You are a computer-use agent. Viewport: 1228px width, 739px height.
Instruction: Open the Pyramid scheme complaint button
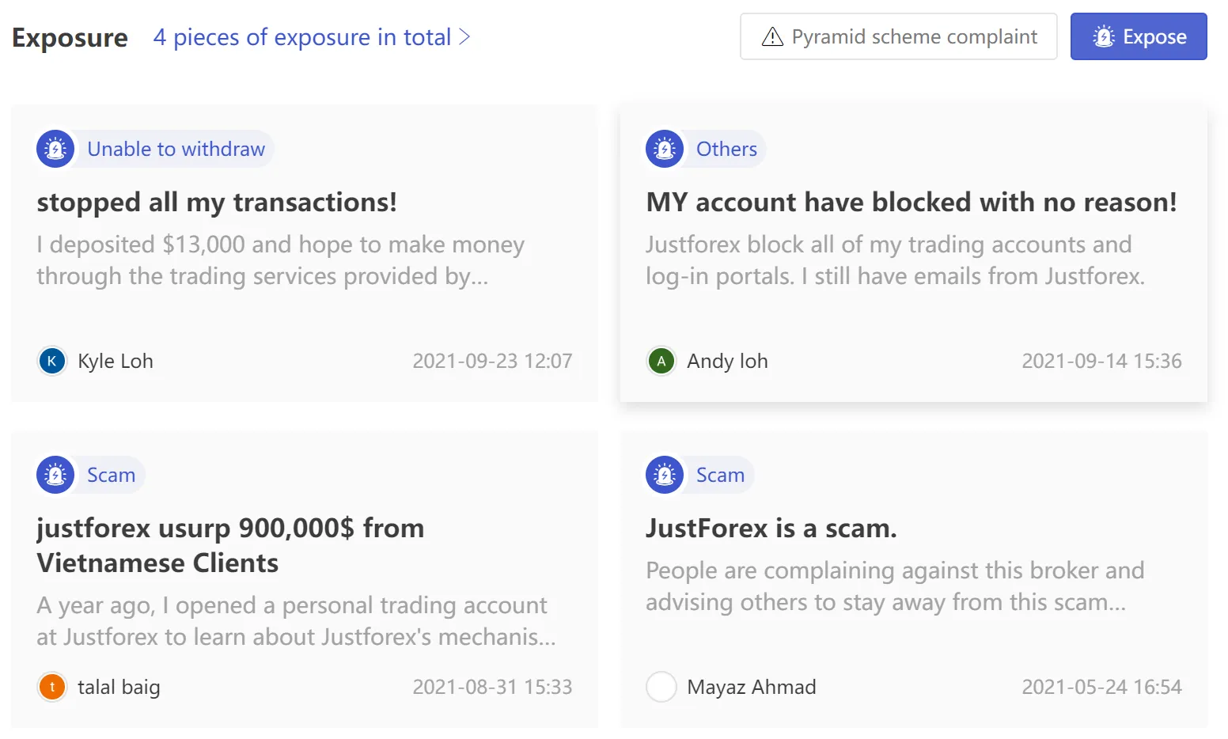(899, 36)
